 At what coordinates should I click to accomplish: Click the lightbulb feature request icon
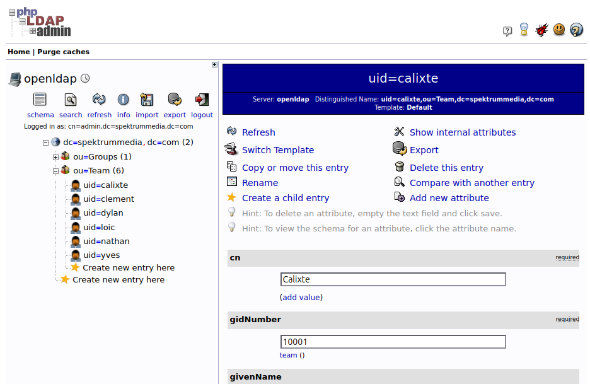524,30
